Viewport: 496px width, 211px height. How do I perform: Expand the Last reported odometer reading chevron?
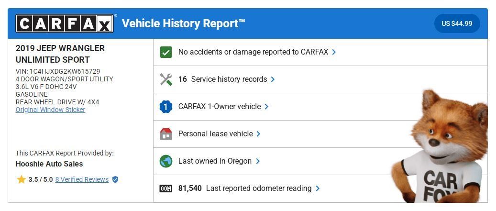[318, 189]
